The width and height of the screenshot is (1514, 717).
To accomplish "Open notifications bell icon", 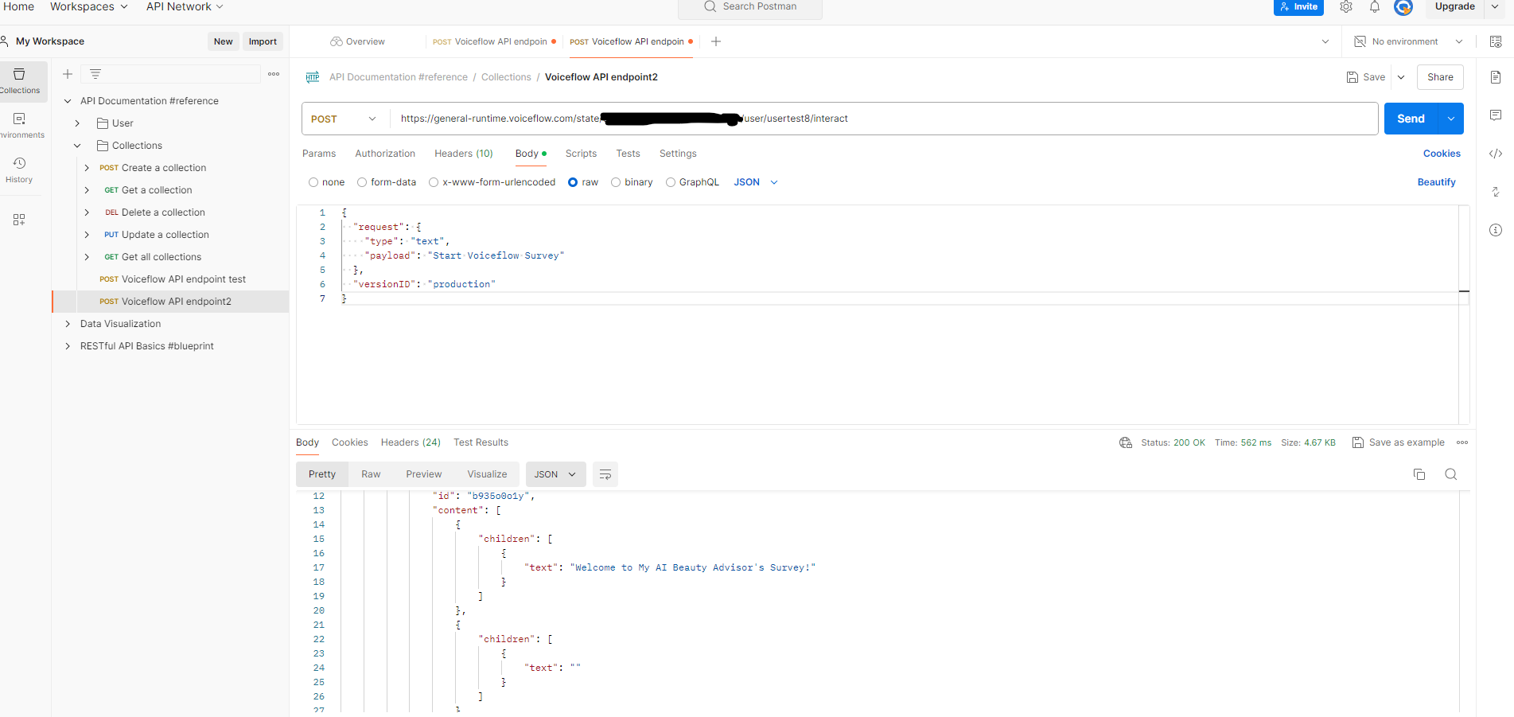I will [1375, 7].
